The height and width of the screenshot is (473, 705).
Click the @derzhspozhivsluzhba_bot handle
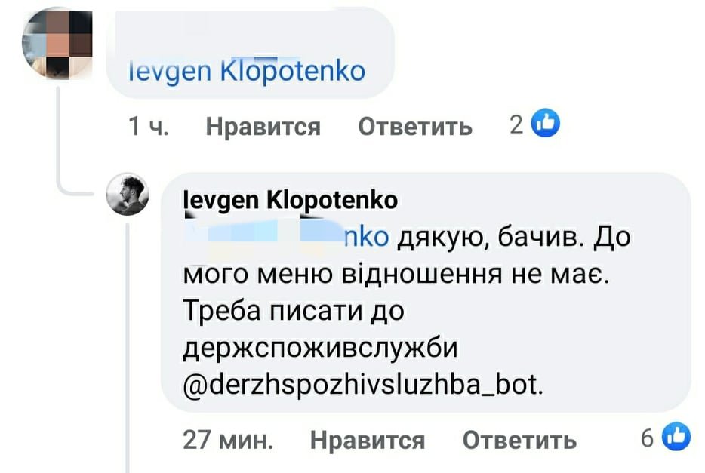coord(362,386)
